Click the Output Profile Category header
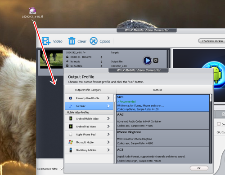 88,90
